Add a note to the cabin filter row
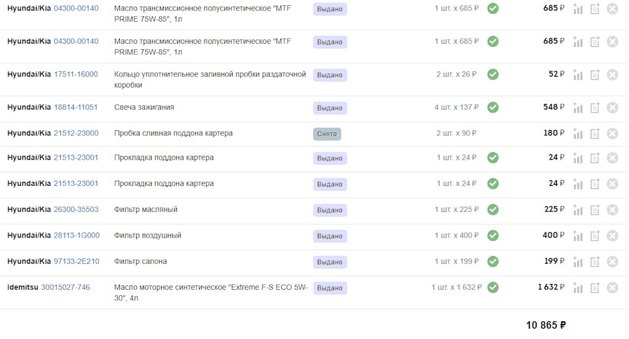The width and height of the screenshot is (629, 339). coord(595,262)
